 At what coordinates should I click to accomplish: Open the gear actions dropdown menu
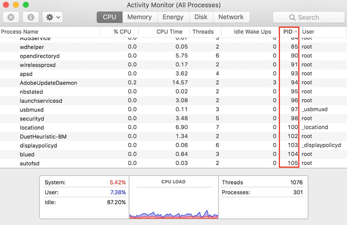pos(52,17)
